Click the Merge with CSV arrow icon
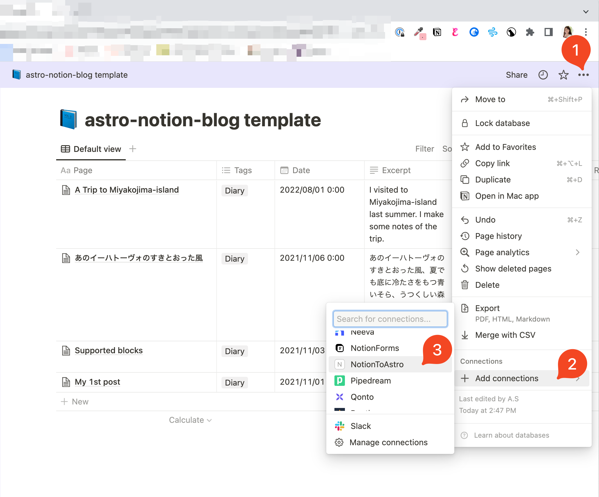Viewport: 599px width, 497px height. tap(465, 335)
